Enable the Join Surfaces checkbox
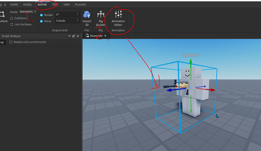 (12, 25)
